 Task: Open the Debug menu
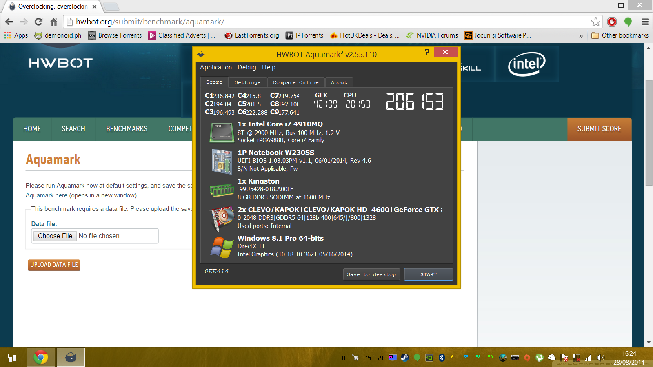pos(247,67)
